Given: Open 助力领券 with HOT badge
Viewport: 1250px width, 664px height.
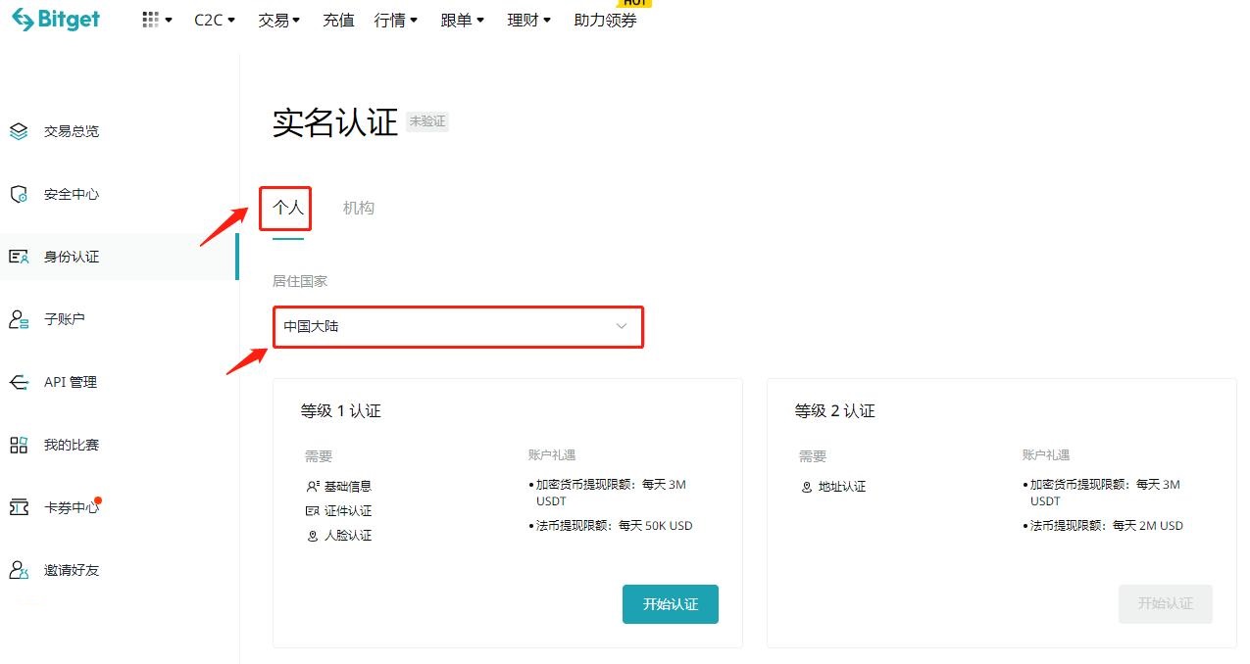Looking at the screenshot, I should pos(605,20).
